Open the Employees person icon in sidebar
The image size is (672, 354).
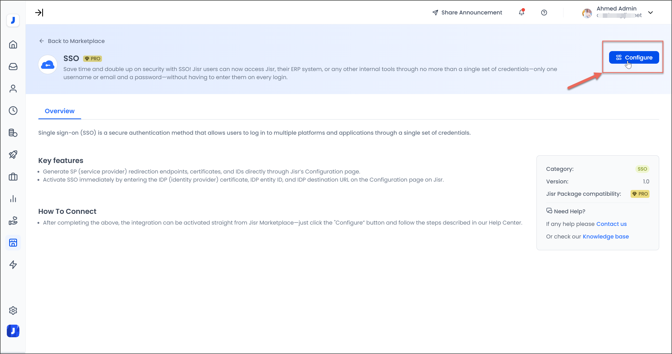tap(13, 89)
